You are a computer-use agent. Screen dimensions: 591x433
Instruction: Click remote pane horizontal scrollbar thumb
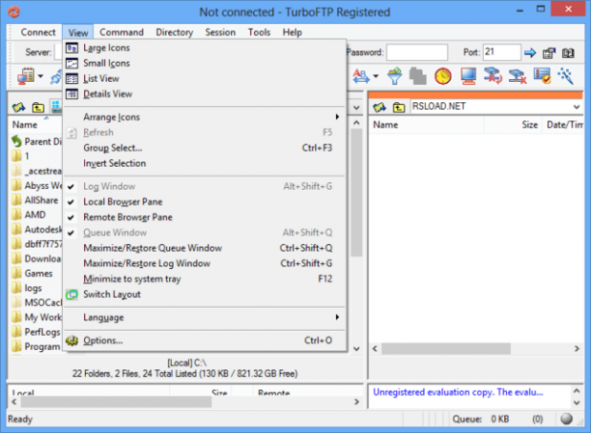click(445, 349)
